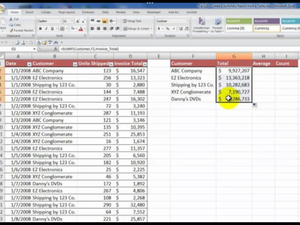Center text horizontally
Image resolution: width=300 pixels, height=225 pixels.
coord(98,28)
